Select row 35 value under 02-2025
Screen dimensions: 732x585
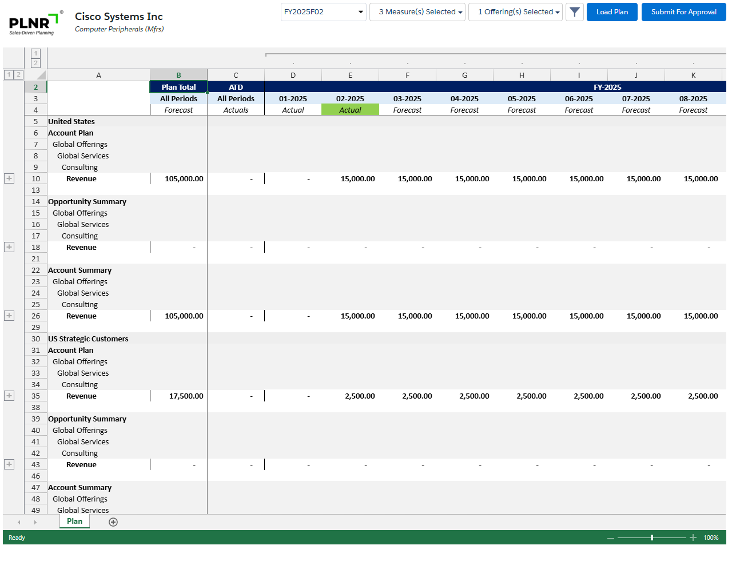coord(350,396)
